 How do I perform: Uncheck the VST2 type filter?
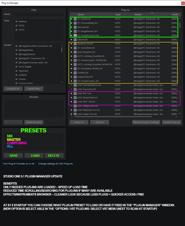[x=16, y=26]
